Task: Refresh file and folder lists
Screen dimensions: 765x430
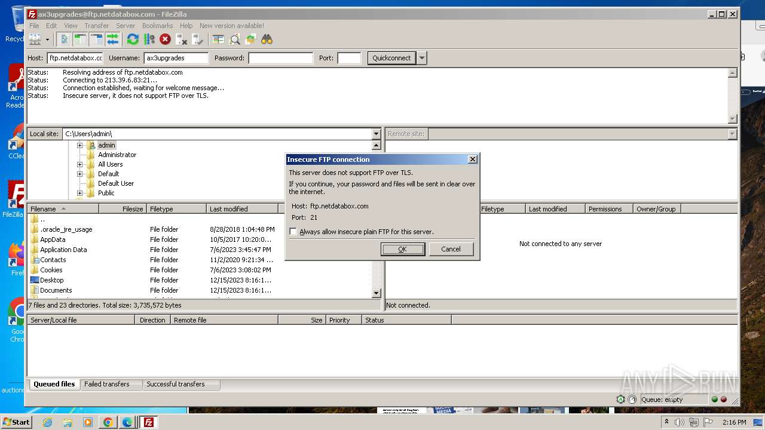Action: 133,39
